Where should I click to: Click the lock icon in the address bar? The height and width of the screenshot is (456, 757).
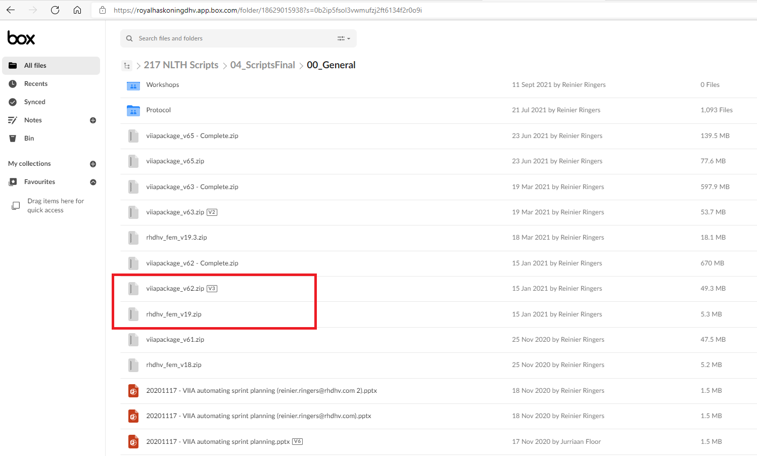tap(103, 10)
